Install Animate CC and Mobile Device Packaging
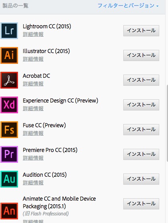168x223 pixels. coord(141,204)
